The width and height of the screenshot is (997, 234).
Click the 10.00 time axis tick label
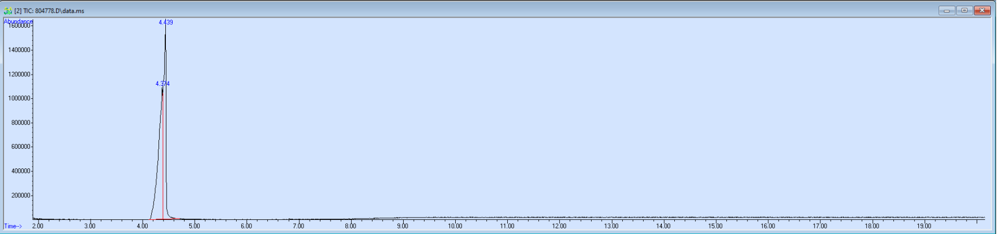(455, 226)
